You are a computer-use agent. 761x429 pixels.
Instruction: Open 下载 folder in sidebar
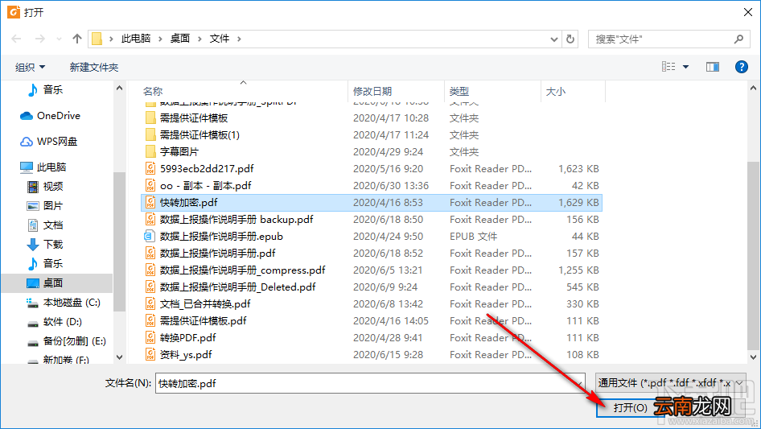pyautogui.click(x=45, y=245)
